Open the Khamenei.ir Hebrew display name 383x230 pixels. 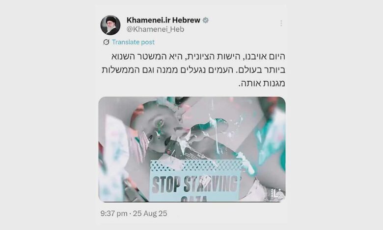164,20
